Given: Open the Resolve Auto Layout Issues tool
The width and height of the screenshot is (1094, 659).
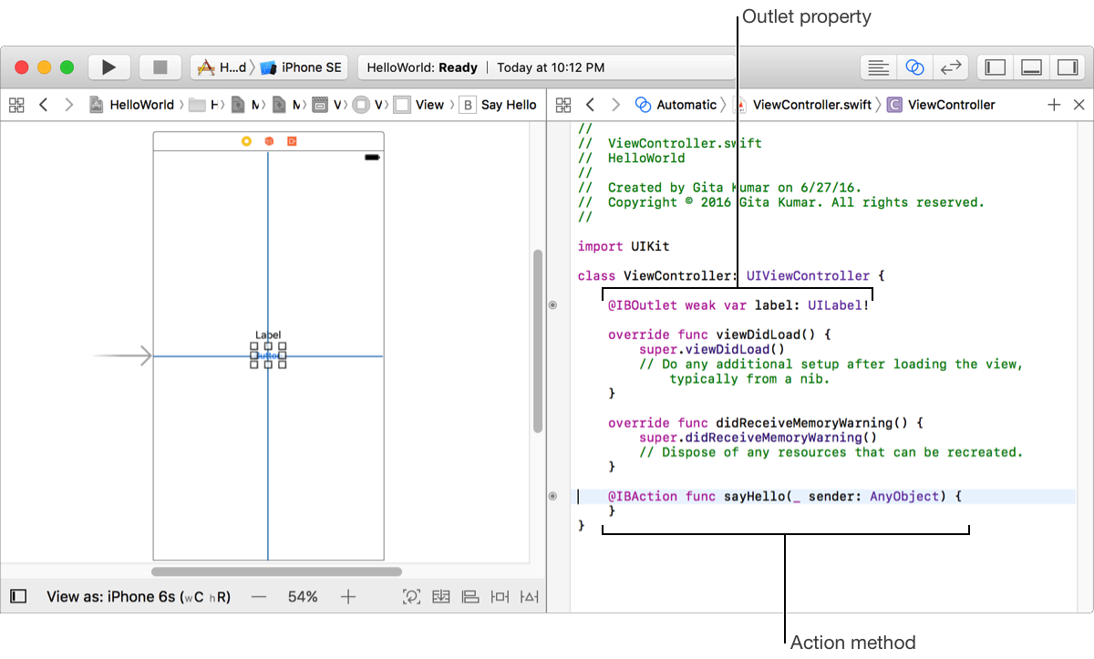Looking at the screenshot, I should [x=529, y=597].
